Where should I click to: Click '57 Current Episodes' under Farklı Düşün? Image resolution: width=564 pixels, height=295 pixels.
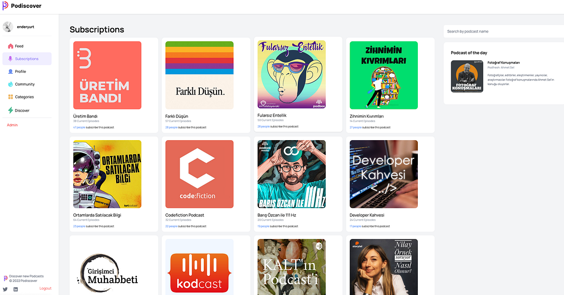coord(178,121)
